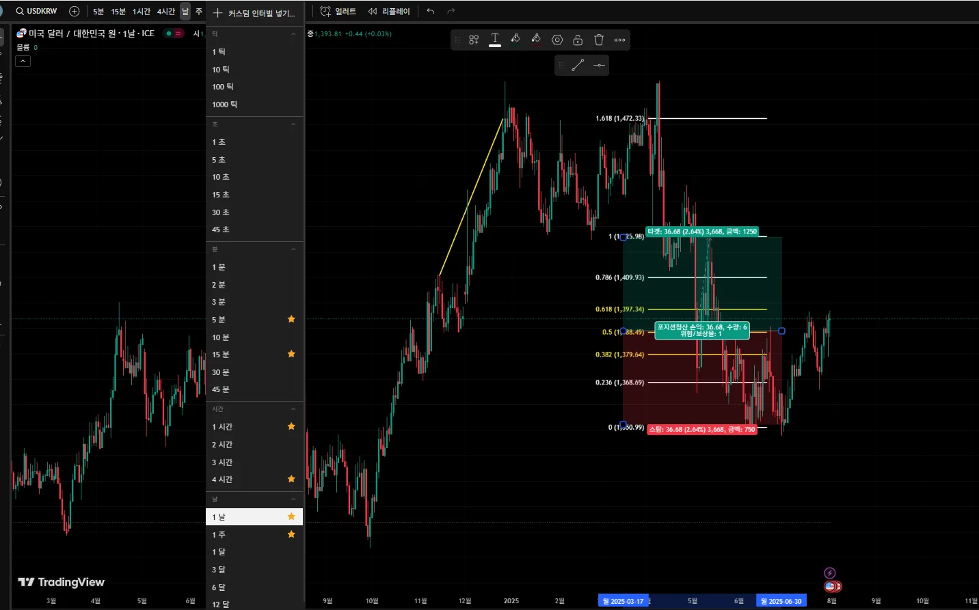
Task: Unfavorite the 1 시간 interval star
Action: click(291, 426)
